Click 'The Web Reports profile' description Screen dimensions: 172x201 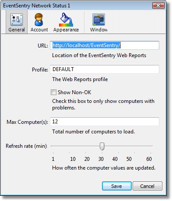(x=80, y=79)
